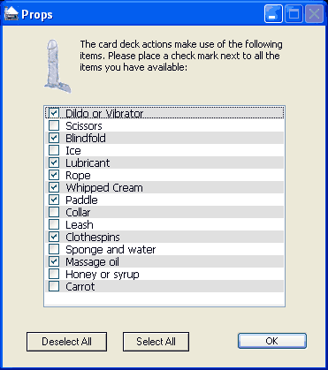The height and width of the screenshot is (370, 328).
Task: Check the Scissors checkbox
Action: 54,125
